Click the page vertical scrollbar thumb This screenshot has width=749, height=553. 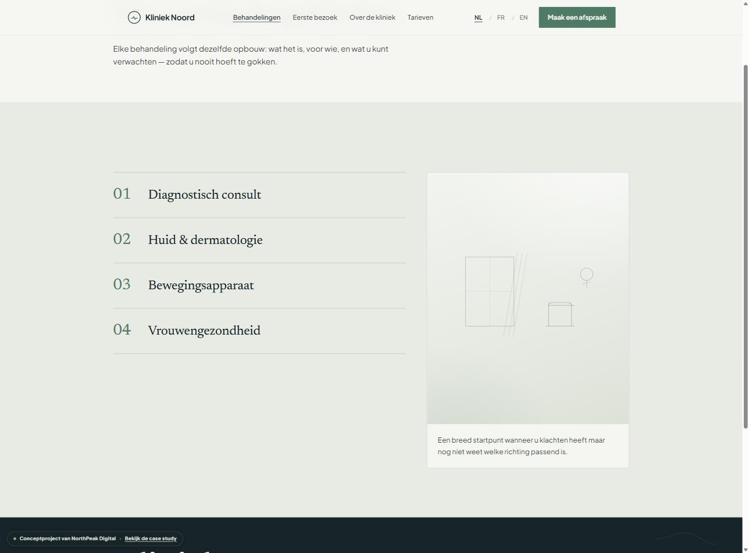tap(746, 247)
